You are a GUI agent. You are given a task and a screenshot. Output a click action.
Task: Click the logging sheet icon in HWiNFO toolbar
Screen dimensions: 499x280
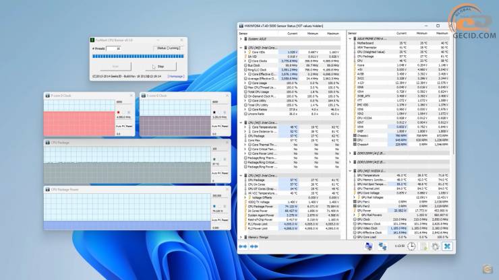coord(423,246)
